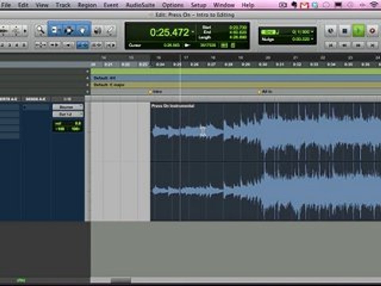The image size is (381, 286).
Task: Click the Gmail icon in menu bar
Action: pyautogui.click(x=304, y=5)
